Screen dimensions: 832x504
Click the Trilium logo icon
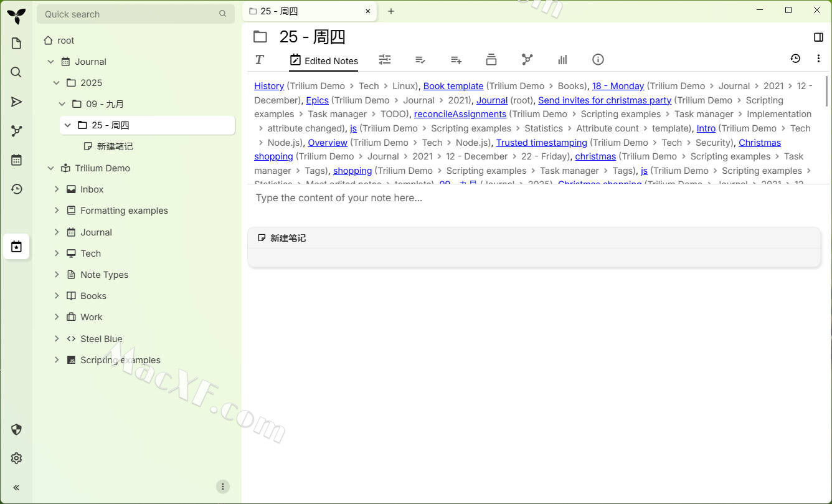pyautogui.click(x=16, y=16)
